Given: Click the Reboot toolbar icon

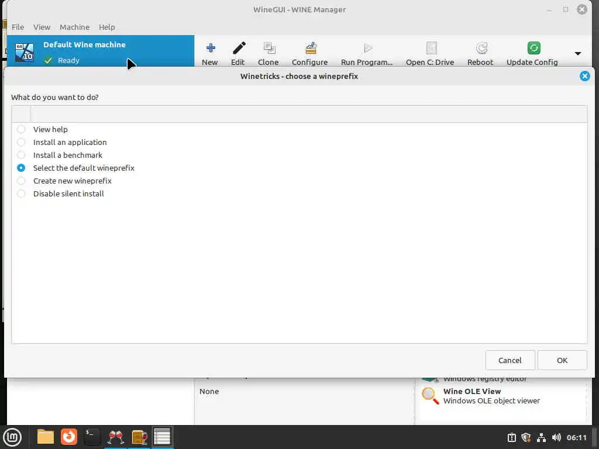Looking at the screenshot, I should (481, 48).
